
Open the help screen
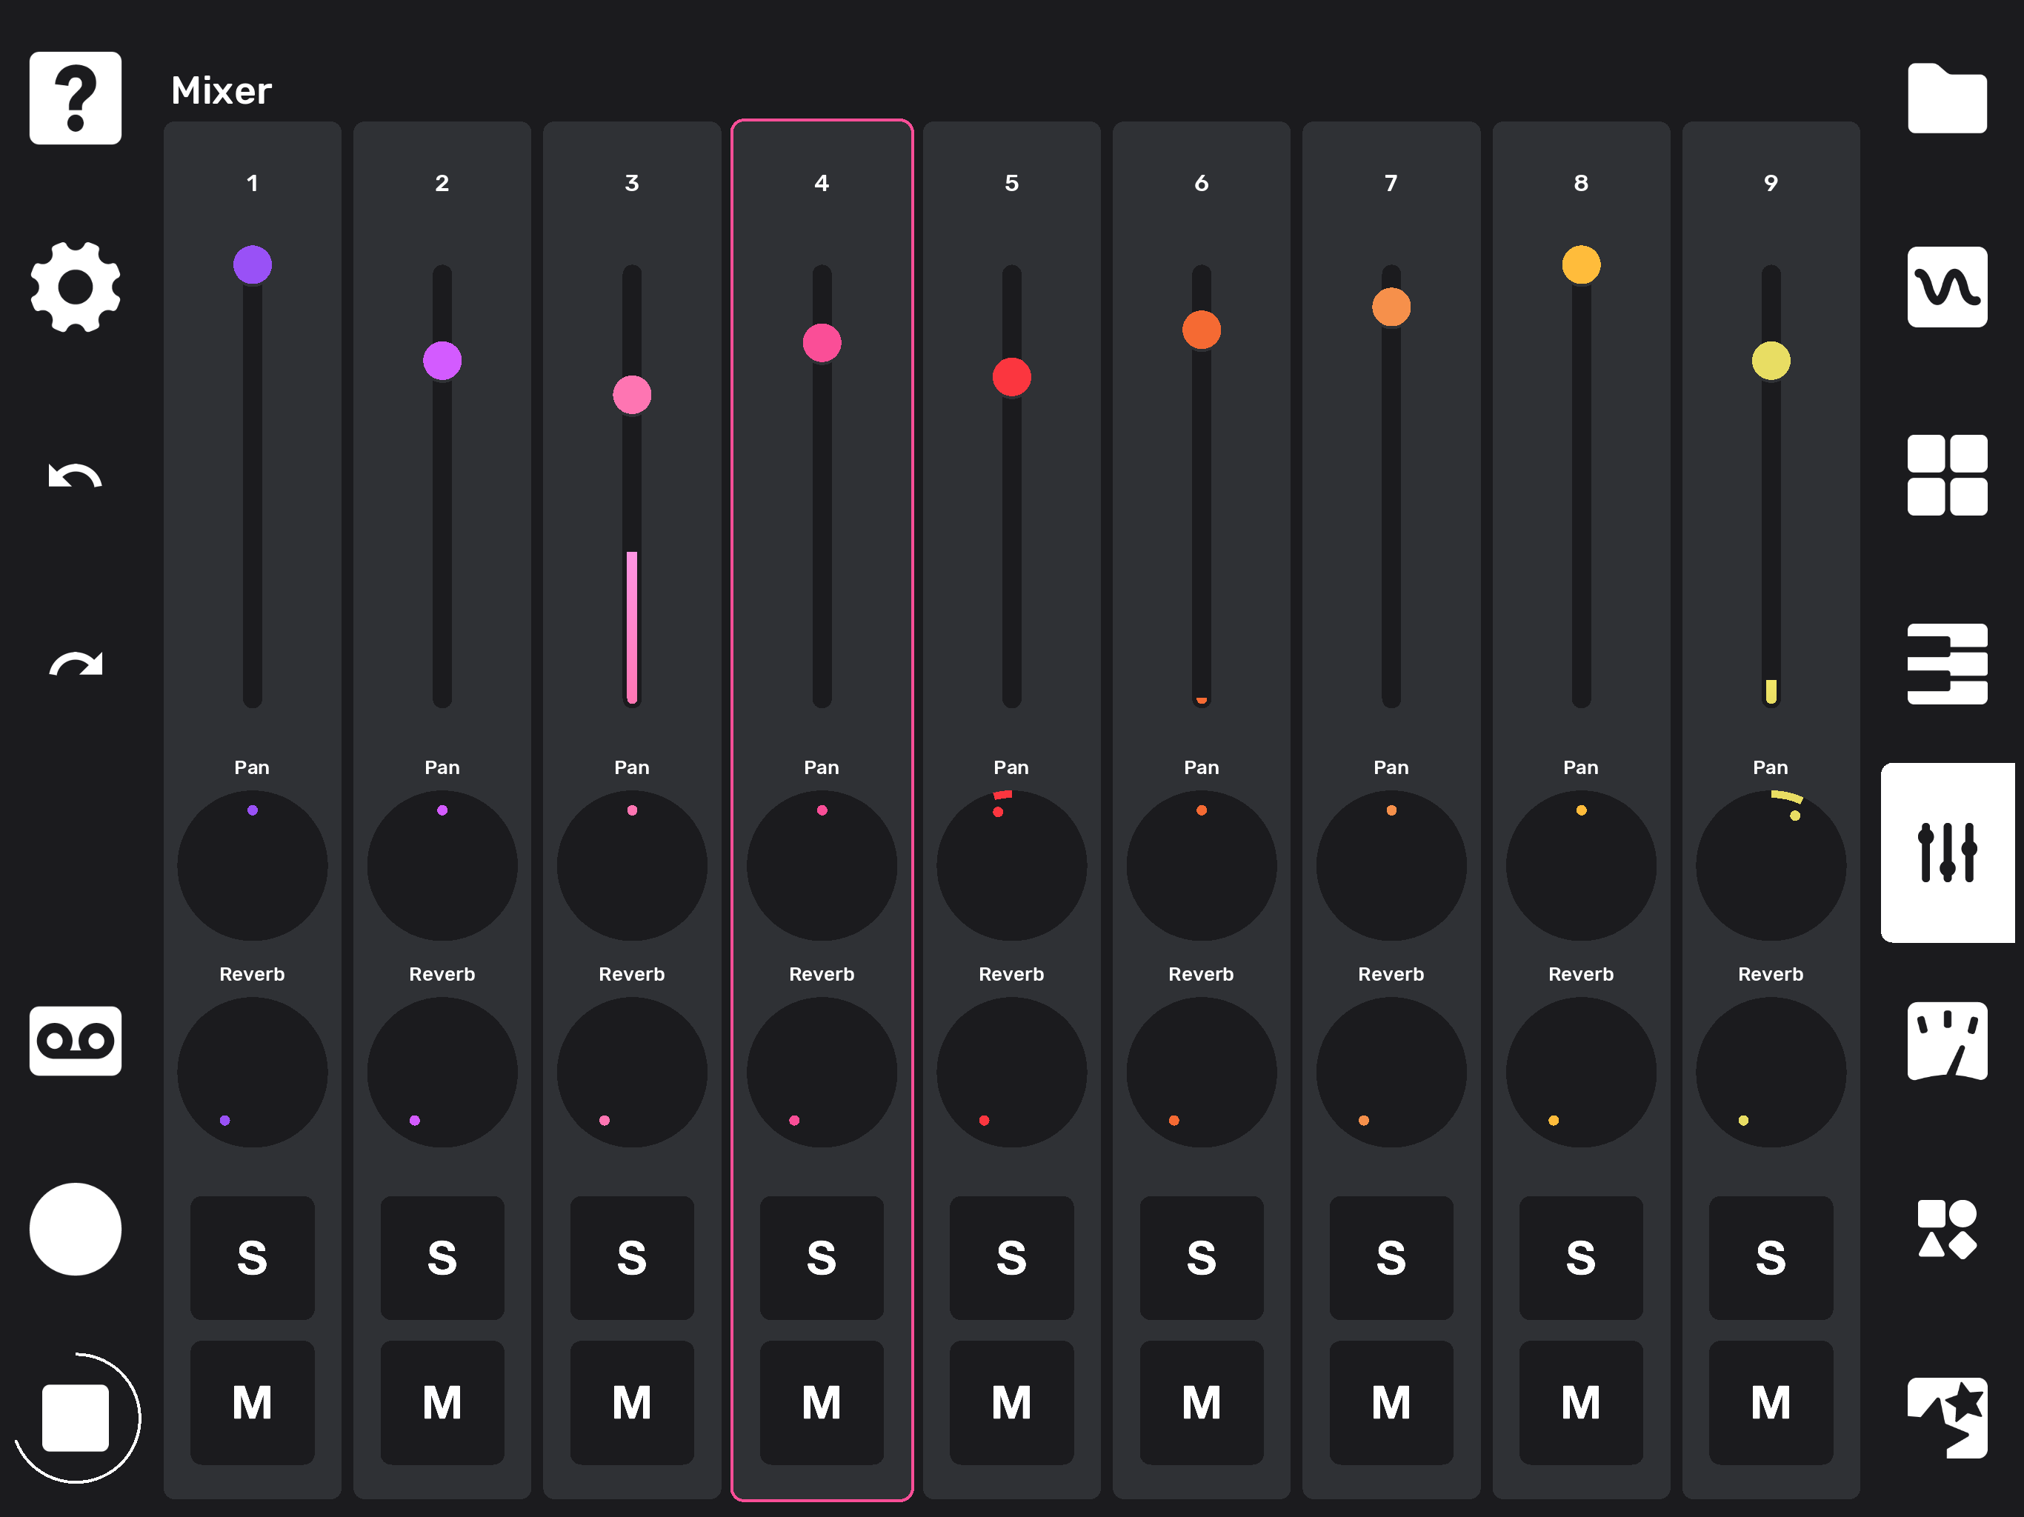click(75, 99)
